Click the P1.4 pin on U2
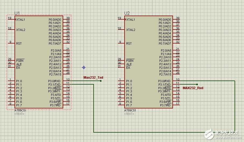Viewport: 244px width, 142px height. point(129,95)
